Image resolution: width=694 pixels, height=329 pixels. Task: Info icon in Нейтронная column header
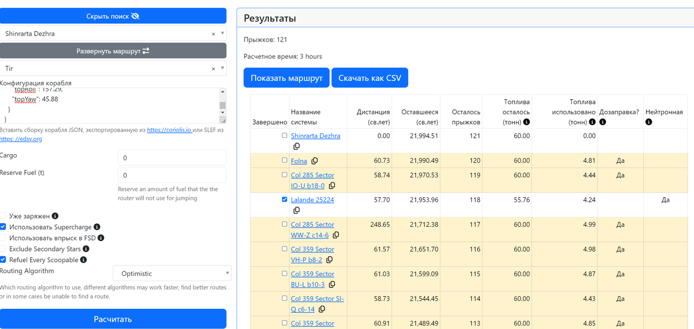pos(649,122)
